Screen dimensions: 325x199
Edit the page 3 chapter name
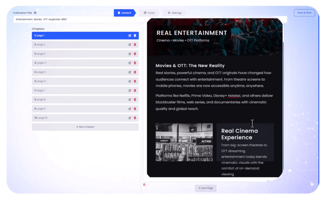pos(130,54)
